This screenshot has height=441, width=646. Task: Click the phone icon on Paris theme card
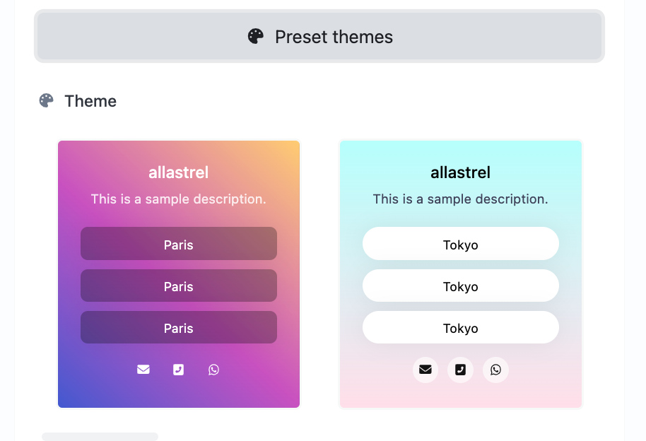coord(179,370)
